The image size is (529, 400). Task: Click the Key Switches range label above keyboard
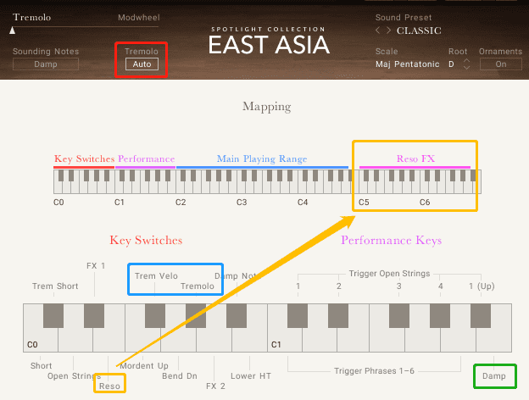click(x=84, y=158)
